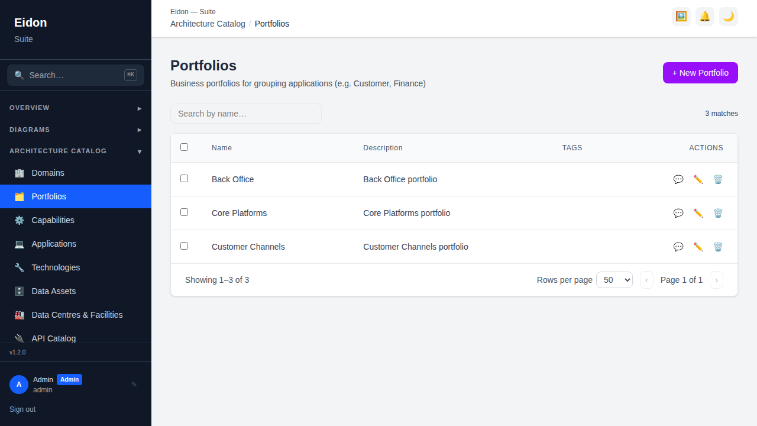The image size is (757, 426).
Task: Open the notifications bell
Action: 705,17
